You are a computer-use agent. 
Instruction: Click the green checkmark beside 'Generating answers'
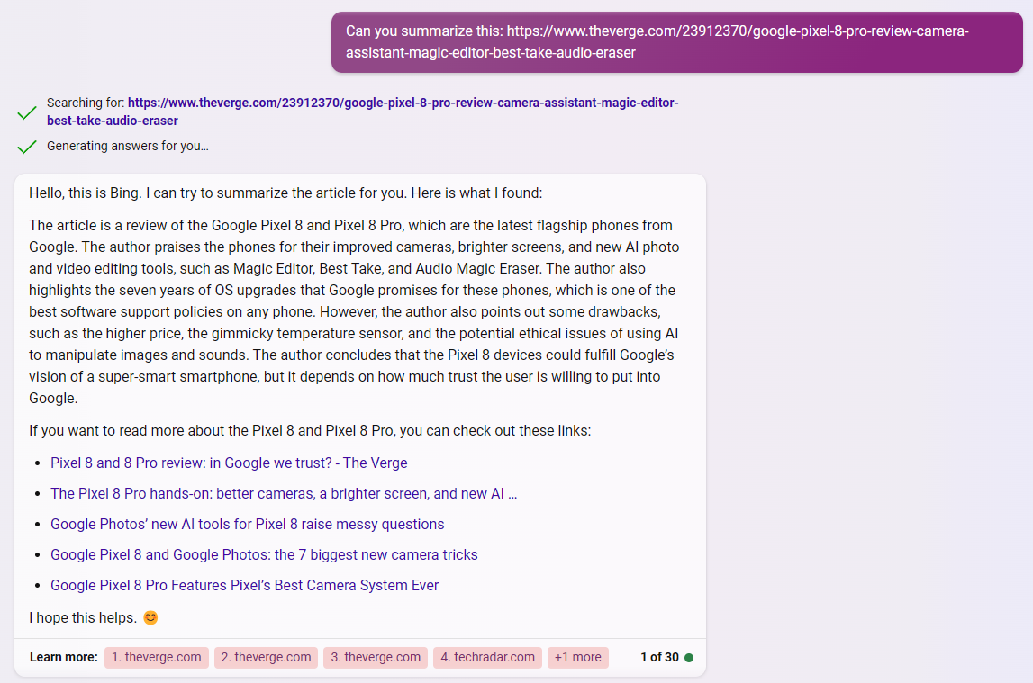coord(27,147)
